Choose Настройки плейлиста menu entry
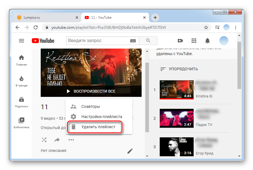 [99, 117]
